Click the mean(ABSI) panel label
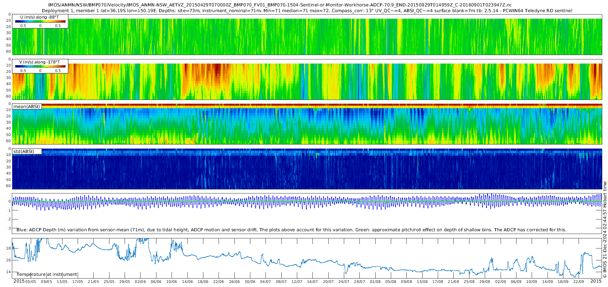 27,107
